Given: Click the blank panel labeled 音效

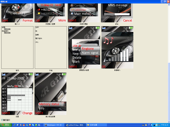Looking at the screenshot, I should pos(17,47).
